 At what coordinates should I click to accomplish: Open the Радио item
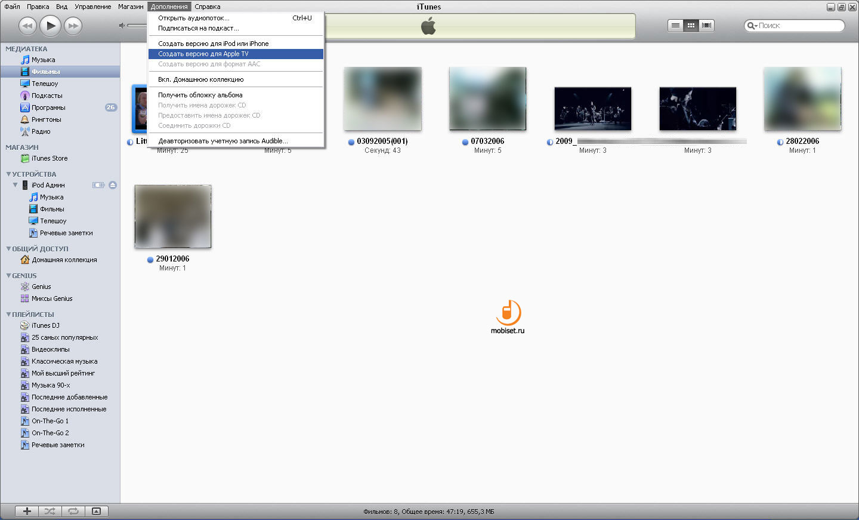[x=41, y=131]
